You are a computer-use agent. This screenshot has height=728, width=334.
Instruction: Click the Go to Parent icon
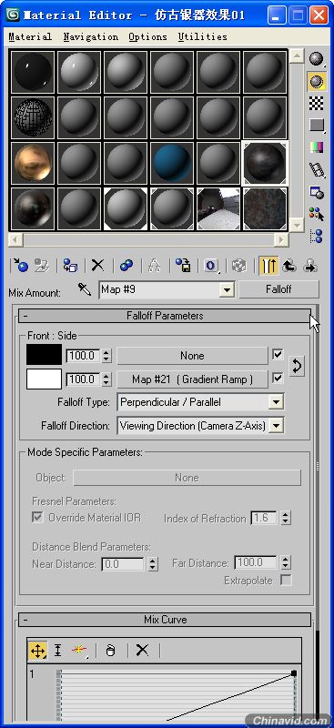point(289,265)
